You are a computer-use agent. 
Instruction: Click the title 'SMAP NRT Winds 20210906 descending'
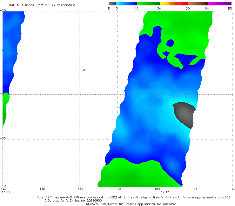pos(41,5)
